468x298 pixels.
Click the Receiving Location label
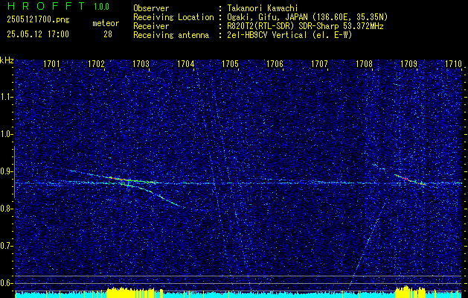(x=173, y=17)
